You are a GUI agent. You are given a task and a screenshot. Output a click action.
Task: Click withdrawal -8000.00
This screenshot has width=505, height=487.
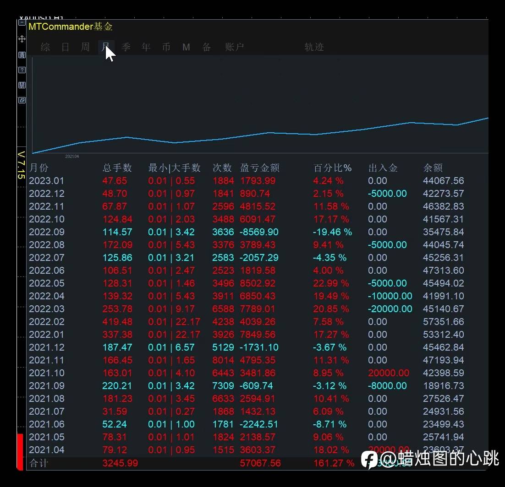click(387, 386)
